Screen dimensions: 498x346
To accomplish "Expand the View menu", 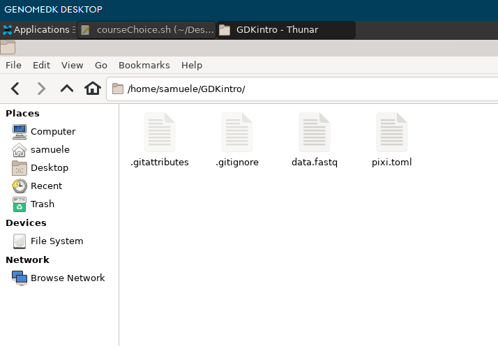I will pyautogui.click(x=72, y=65).
